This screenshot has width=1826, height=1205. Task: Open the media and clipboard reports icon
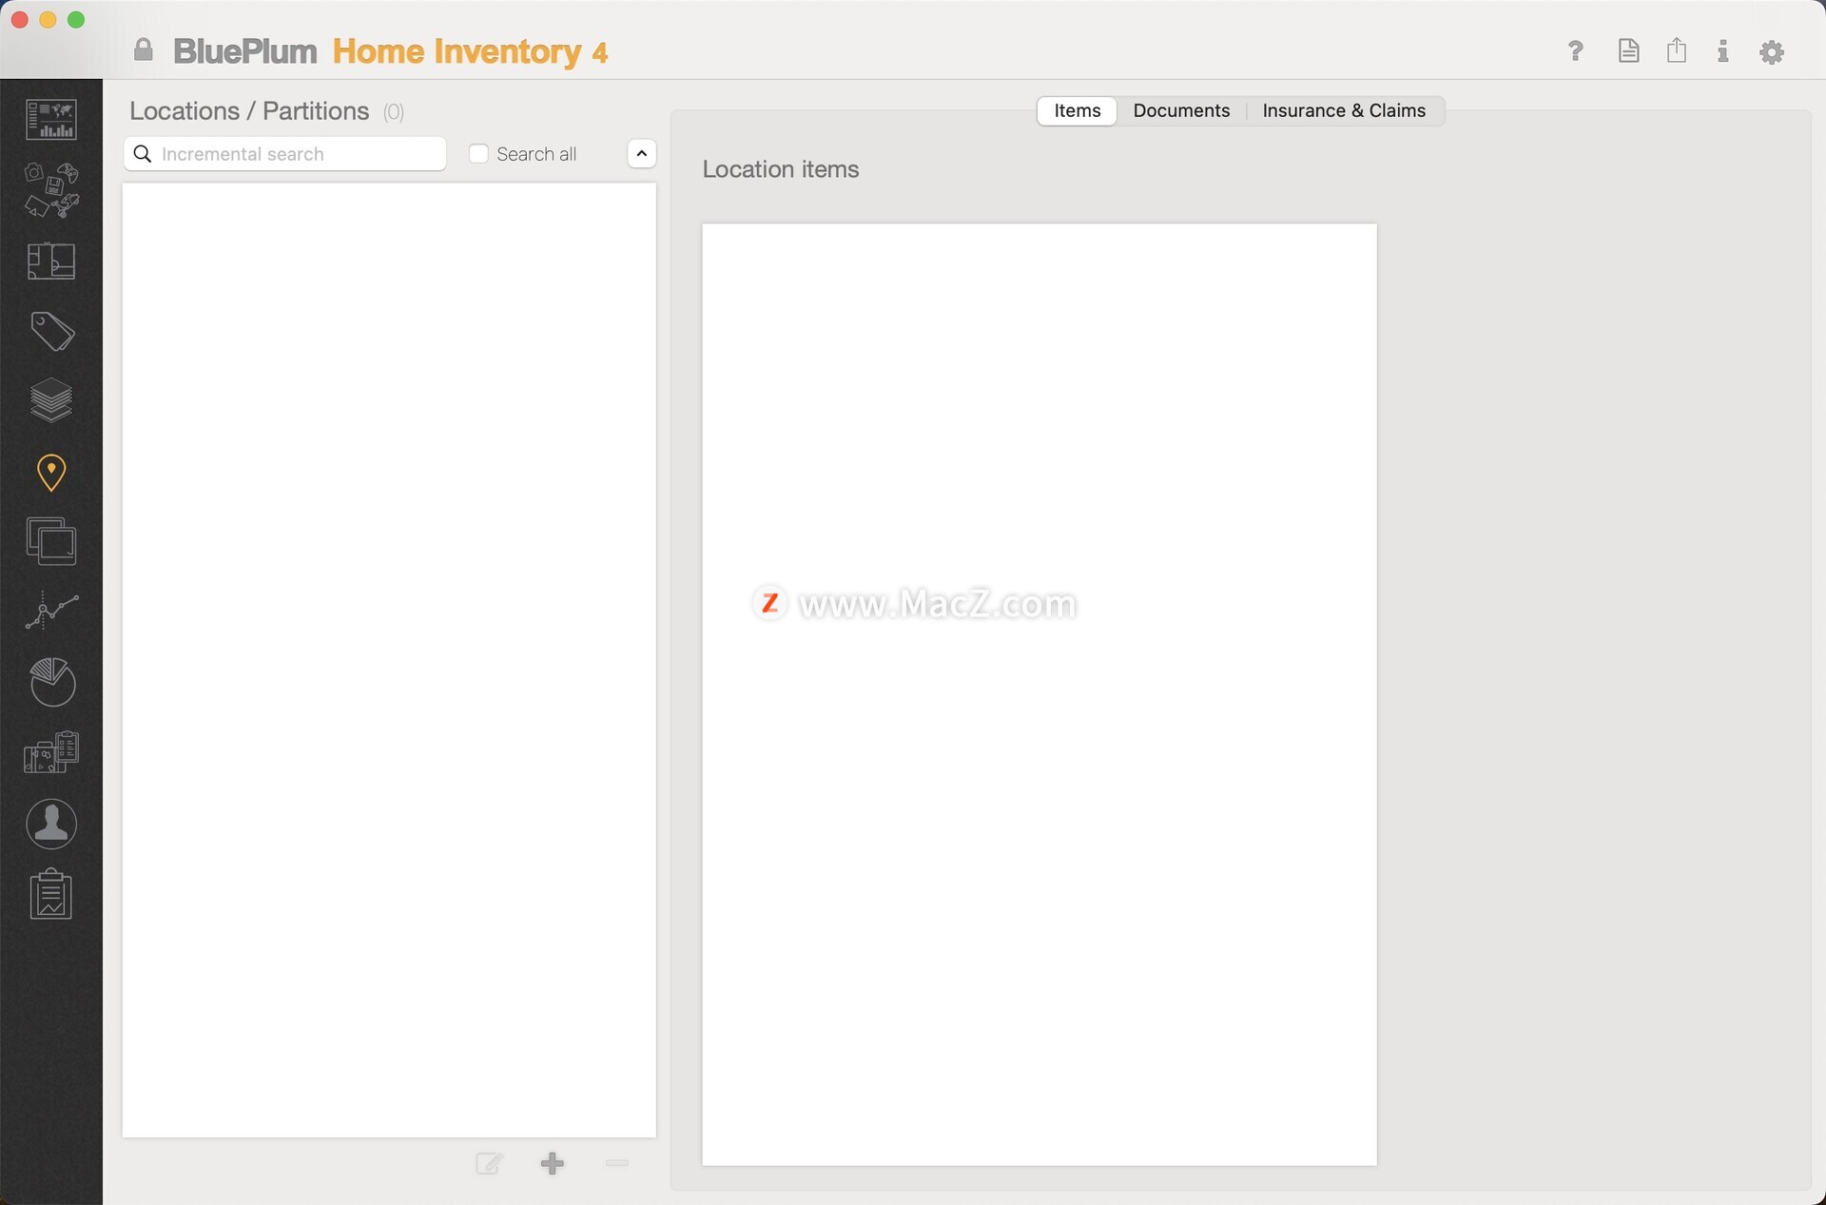pyautogui.click(x=51, y=752)
